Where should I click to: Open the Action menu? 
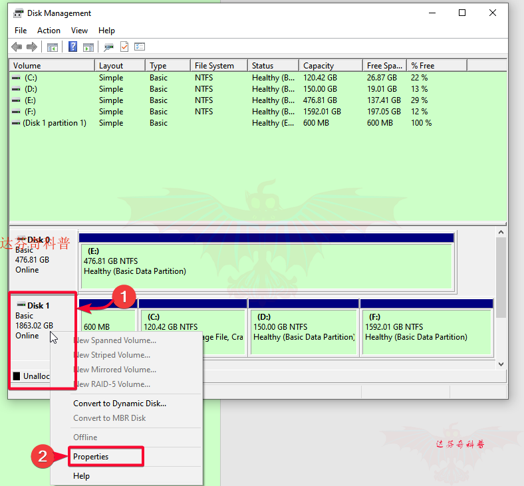[x=49, y=31]
